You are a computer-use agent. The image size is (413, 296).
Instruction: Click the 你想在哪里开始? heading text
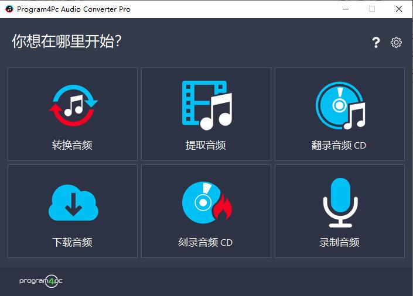[x=67, y=42]
